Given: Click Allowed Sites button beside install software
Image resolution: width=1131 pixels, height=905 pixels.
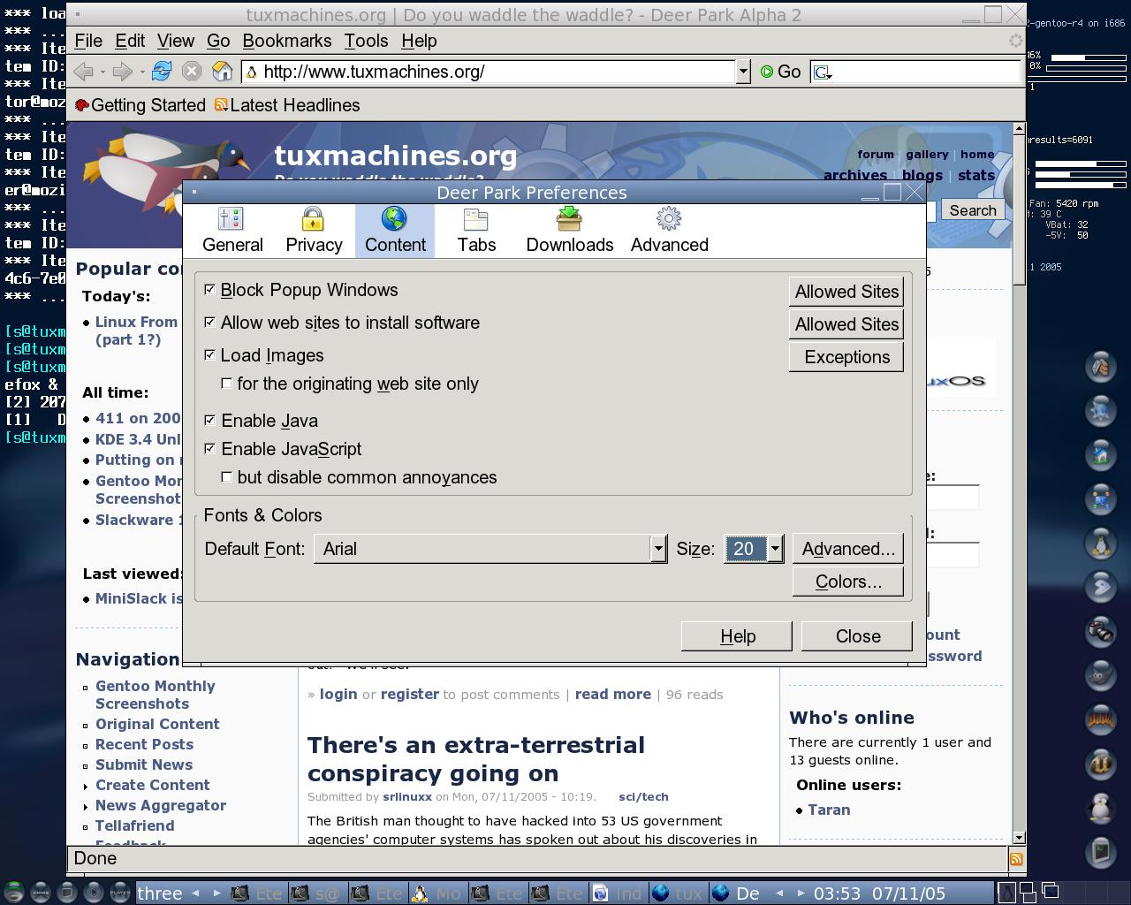Looking at the screenshot, I should 846,324.
